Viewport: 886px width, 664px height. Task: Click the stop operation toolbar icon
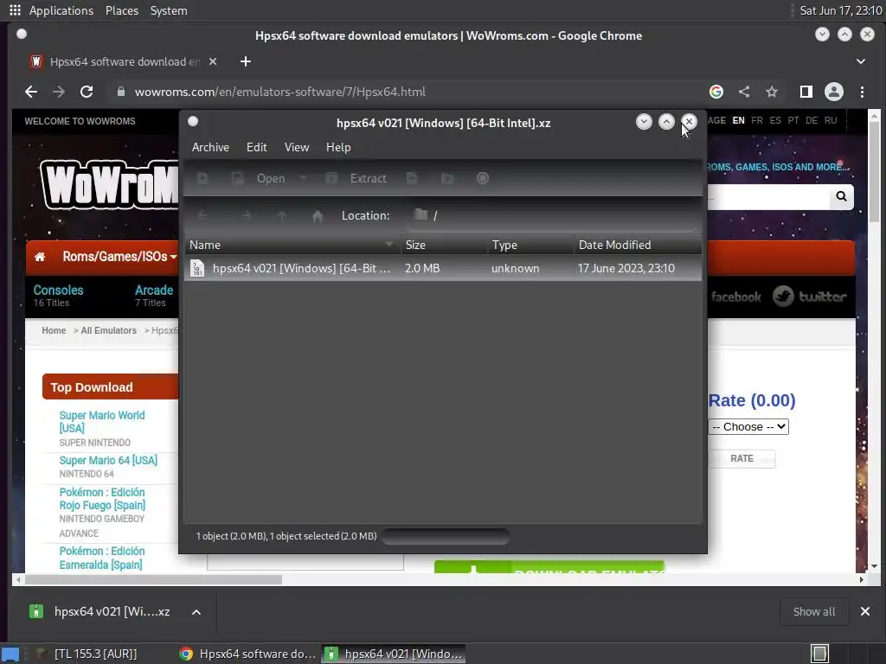pos(483,178)
